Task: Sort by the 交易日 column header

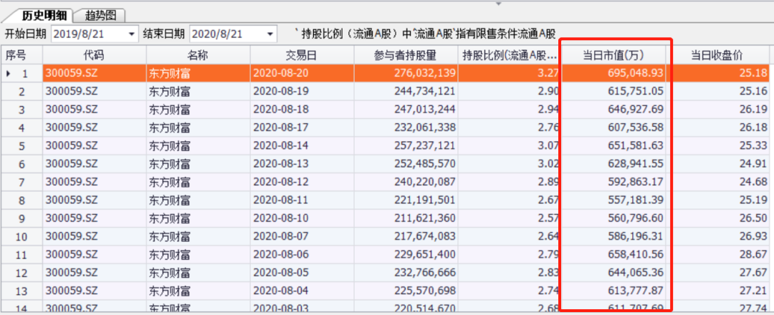Action: click(x=302, y=55)
